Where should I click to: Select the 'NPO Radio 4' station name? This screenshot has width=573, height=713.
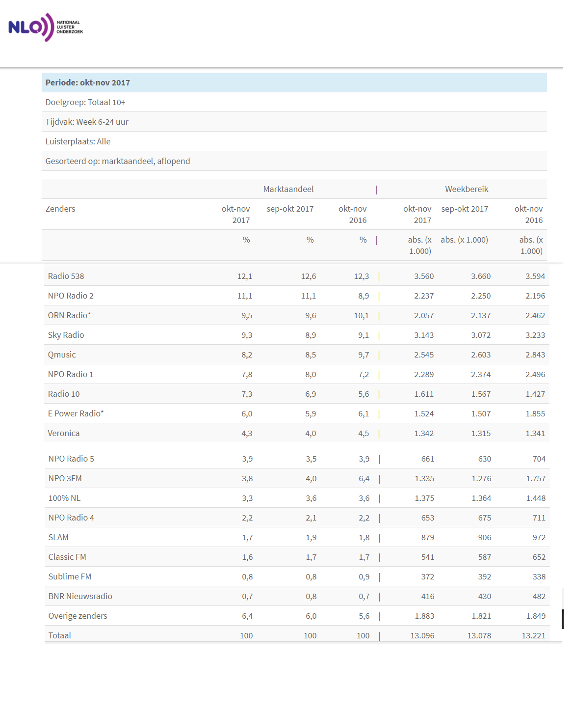71,518
